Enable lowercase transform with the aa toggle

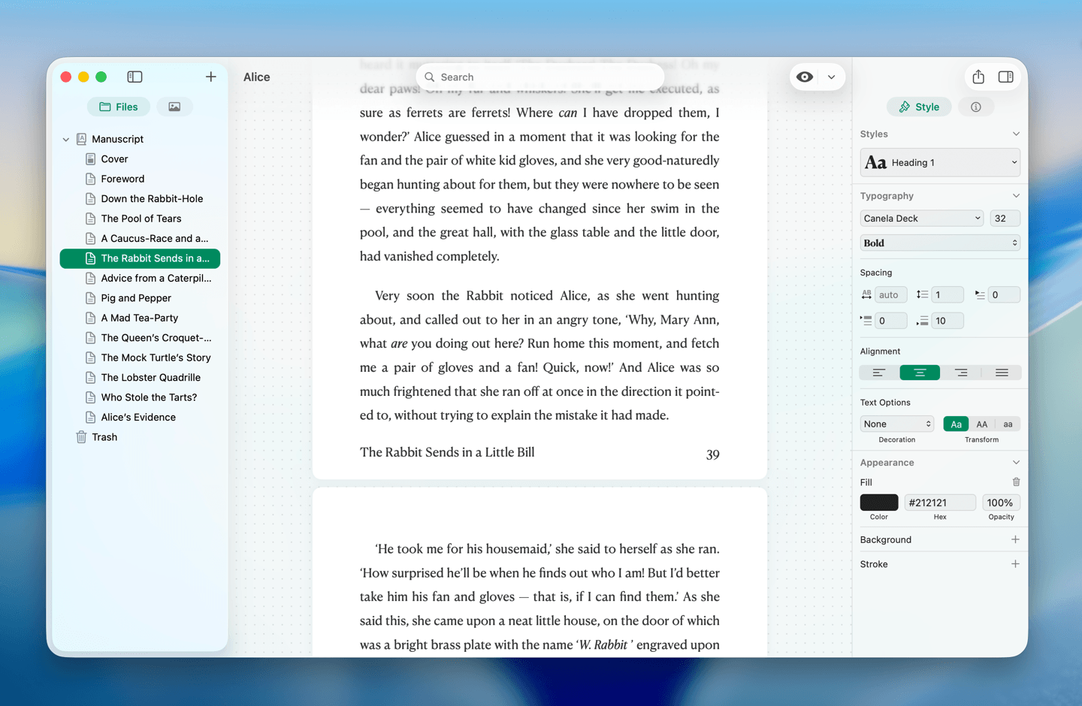click(1008, 424)
